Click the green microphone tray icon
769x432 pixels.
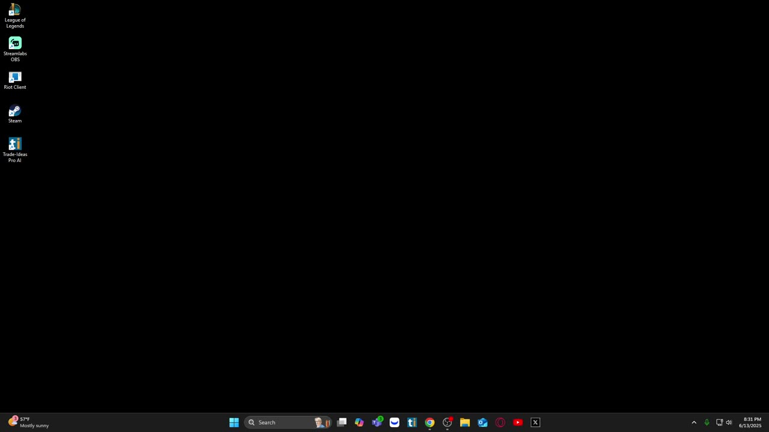click(x=707, y=422)
